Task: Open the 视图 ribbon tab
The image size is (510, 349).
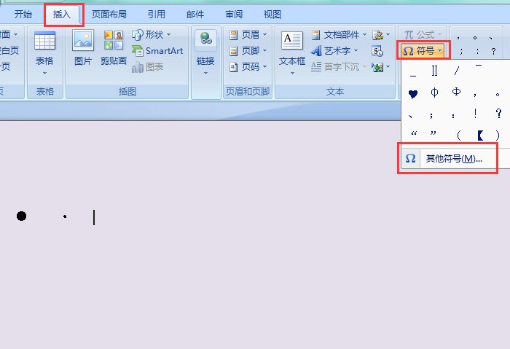Action: 272,15
